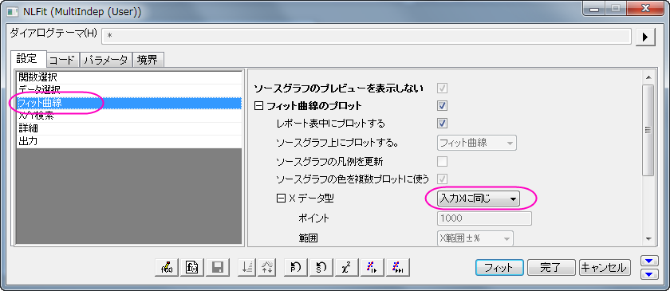
Task: Click the grayed double up-down arrows icon
Action: click(x=266, y=268)
